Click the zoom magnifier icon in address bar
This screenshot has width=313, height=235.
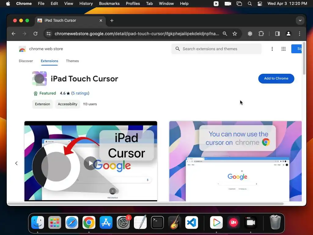click(x=225, y=34)
